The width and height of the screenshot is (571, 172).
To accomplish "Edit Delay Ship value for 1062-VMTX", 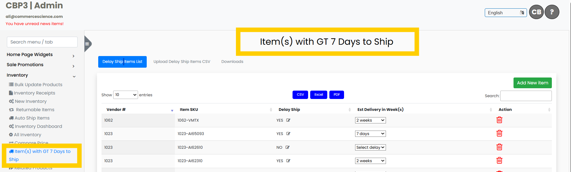I will coord(288,120).
